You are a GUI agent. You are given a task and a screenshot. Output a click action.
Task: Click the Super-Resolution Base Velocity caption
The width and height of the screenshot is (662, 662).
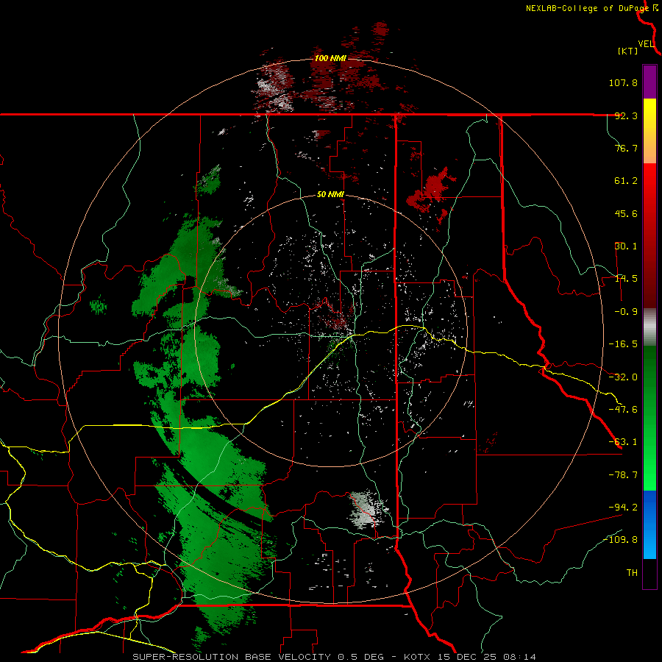coord(335,657)
